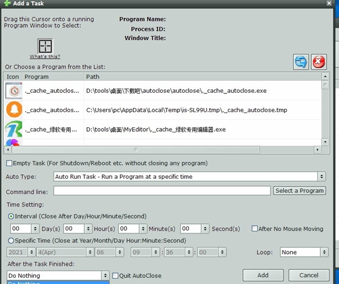Select the ._cache_绿软专用... program name
Viewport: 339px width, 284px height.
click(x=51, y=130)
